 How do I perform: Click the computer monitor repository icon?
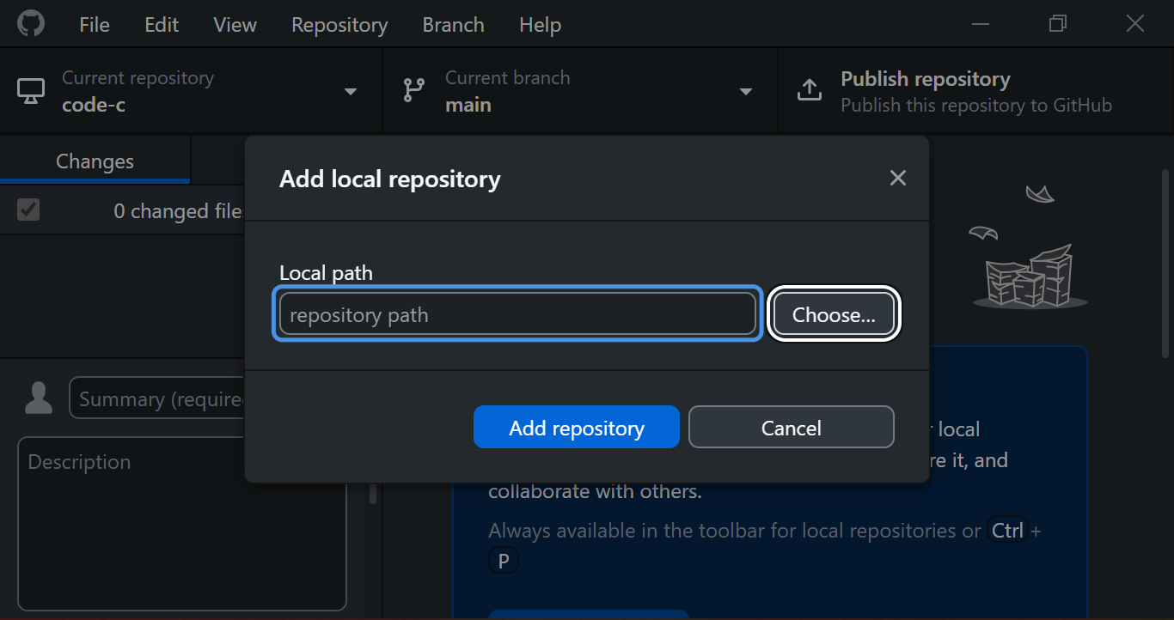point(31,91)
